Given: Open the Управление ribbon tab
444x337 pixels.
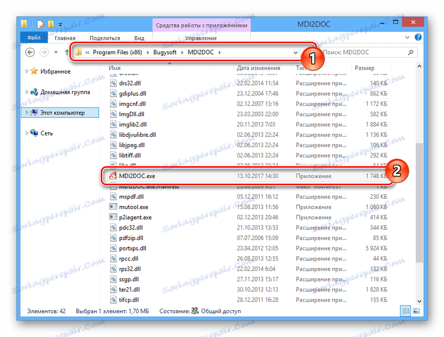Looking at the screenshot, I should click(201, 38).
